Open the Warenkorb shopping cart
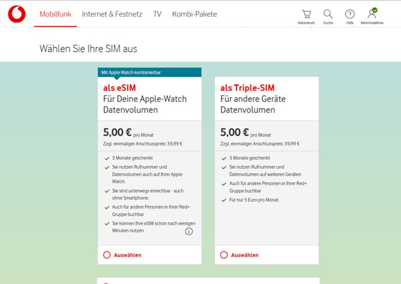The height and width of the screenshot is (284, 401). coord(306,14)
